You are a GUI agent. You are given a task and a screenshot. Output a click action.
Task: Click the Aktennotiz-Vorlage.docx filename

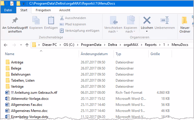pyautogui.click(x=30, y=99)
